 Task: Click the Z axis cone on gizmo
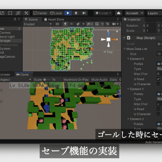[x=108, y=34]
